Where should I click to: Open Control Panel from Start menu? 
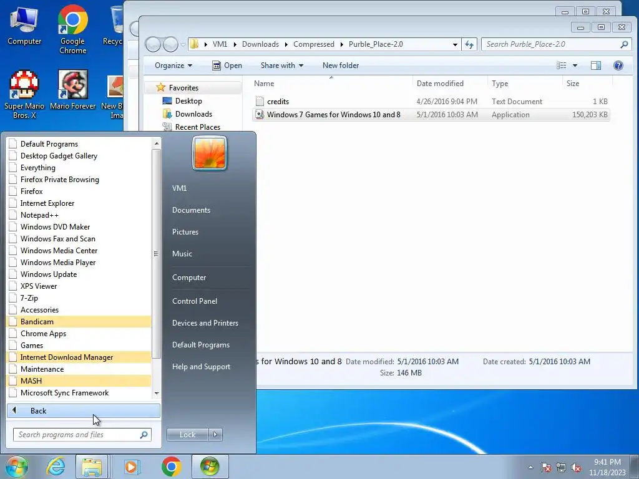[195, 301]
